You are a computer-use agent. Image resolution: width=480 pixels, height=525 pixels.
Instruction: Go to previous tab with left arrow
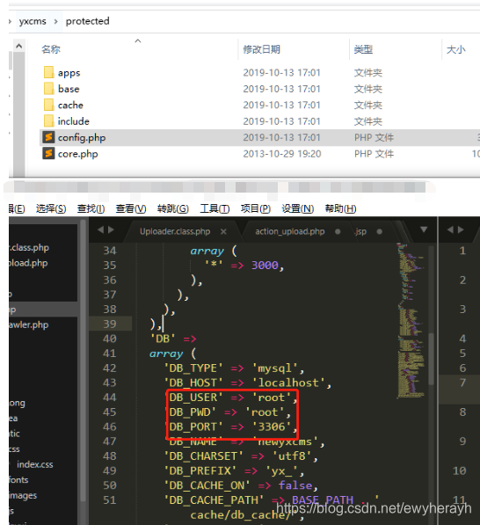tap(100, 230)
